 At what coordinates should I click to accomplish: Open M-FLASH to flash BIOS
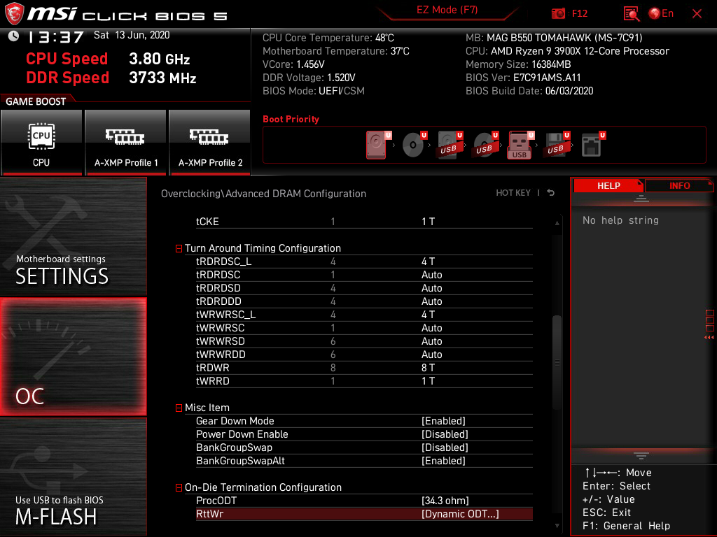pyautogui.click(x=73, y=477)
